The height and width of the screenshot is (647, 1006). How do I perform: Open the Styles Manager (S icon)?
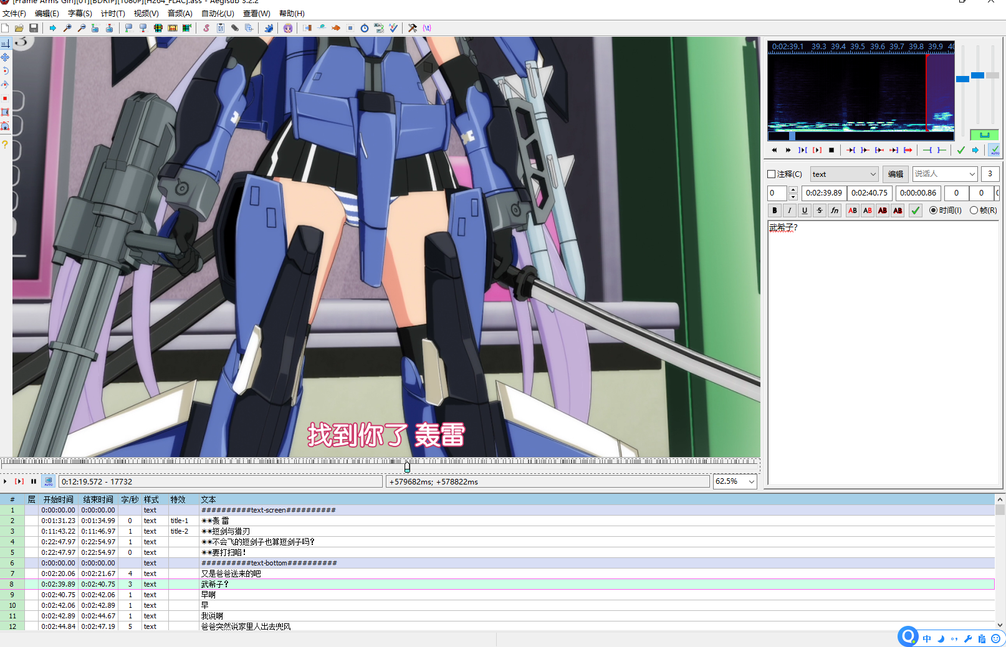pyautogui.click(x=206, y=28)
